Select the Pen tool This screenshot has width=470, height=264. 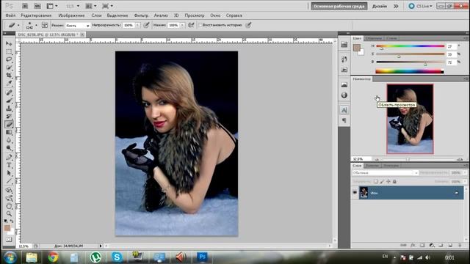click(9, 157)
